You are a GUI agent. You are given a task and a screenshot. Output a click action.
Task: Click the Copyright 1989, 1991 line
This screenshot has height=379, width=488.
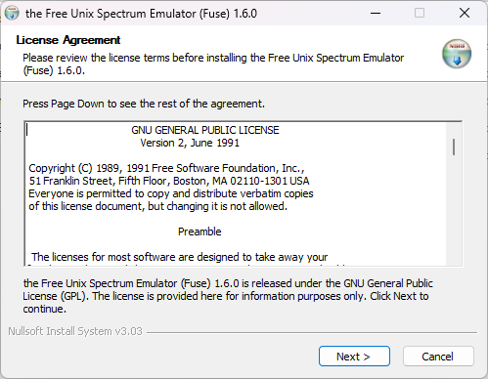pyautogui.click(x=166, y=168)
